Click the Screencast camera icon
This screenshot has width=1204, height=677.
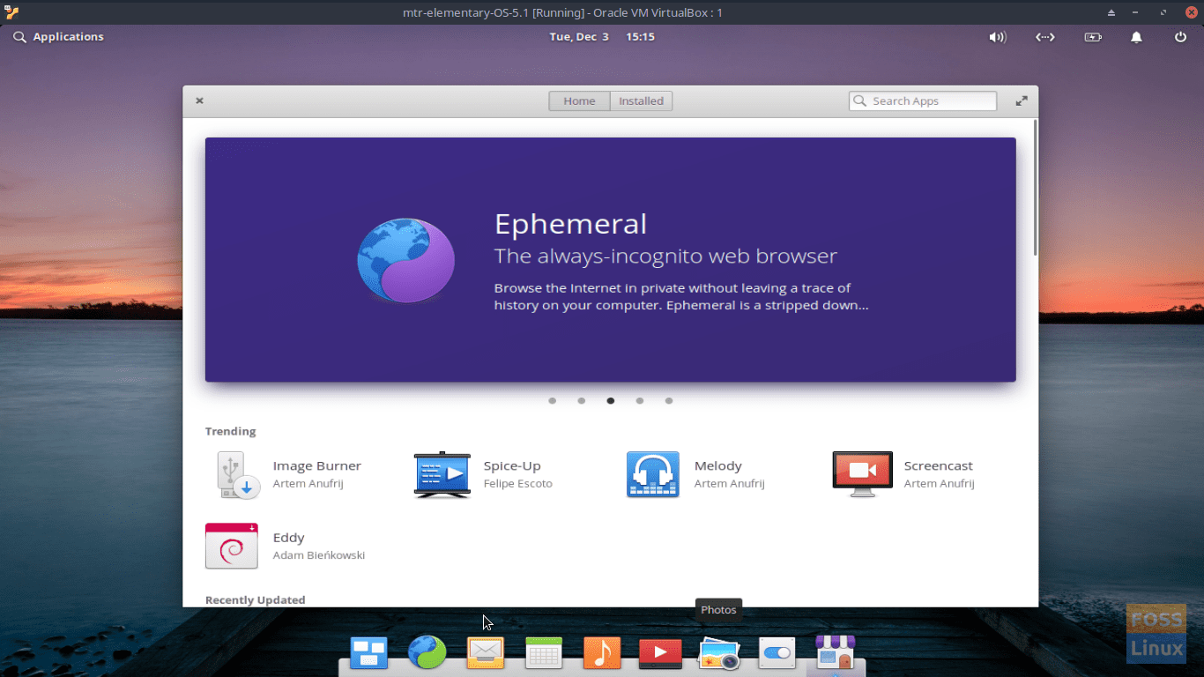[862, 475]
